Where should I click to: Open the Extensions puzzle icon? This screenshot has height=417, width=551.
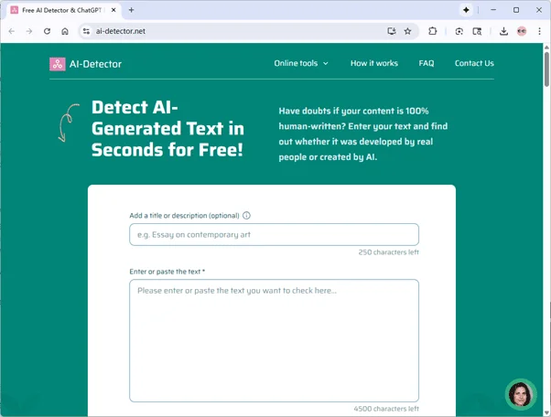click(433, 31)
